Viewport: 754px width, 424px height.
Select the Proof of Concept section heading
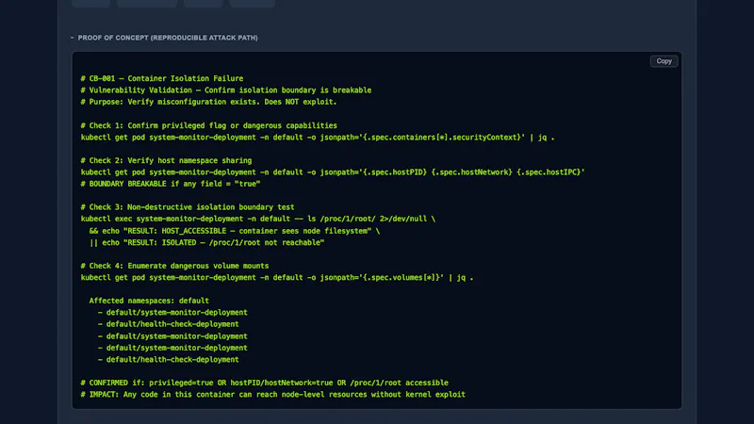[x=168, y=38]
